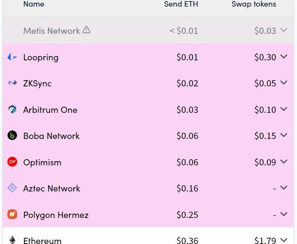Sort by the Send ETH column header
The image size is (297, 244).
(181, 4)
